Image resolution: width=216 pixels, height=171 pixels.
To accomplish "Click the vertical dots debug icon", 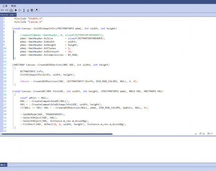I will tap(24, 10).
